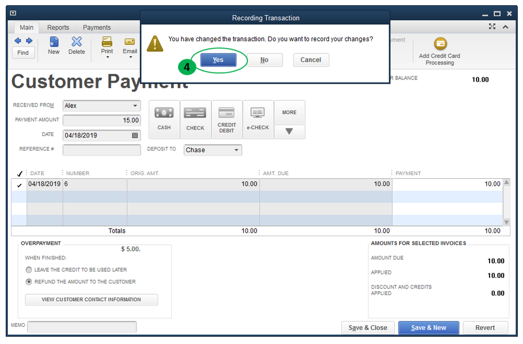Select the Cash payment method
The image size is (523, 344).
(x=164, y=119)
